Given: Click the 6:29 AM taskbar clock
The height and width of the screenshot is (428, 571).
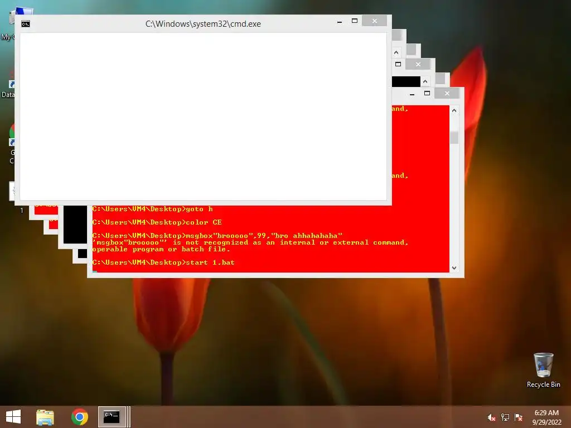Looking at the screenshot, I should [546, 413].
